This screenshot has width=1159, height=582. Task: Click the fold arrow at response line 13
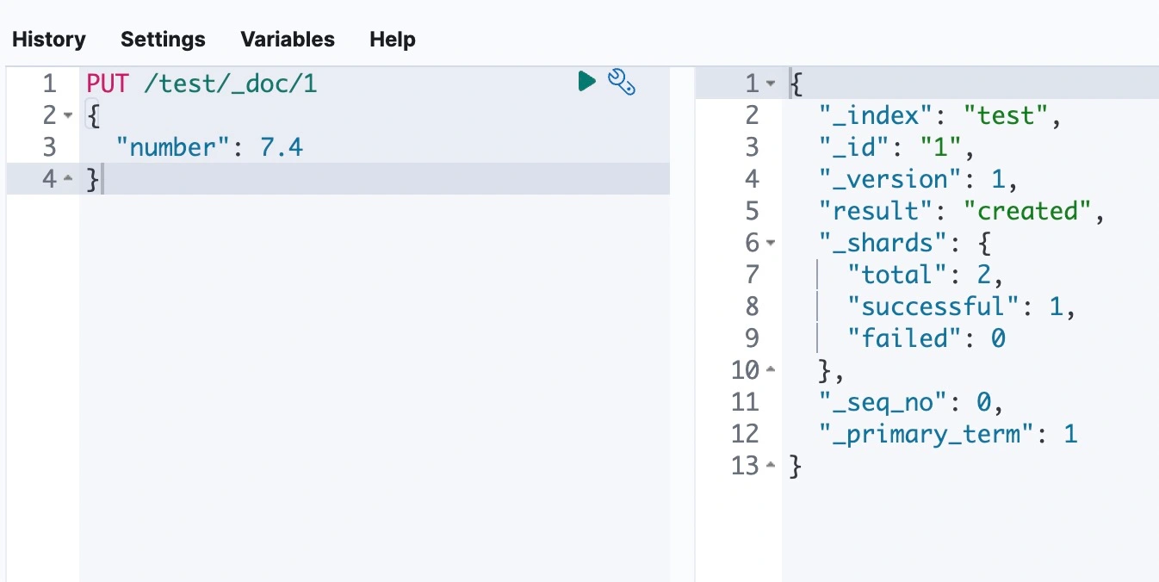click(x=771, y=466)
